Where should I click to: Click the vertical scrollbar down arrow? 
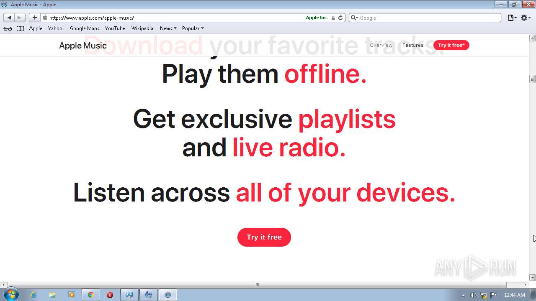[533, 278]
